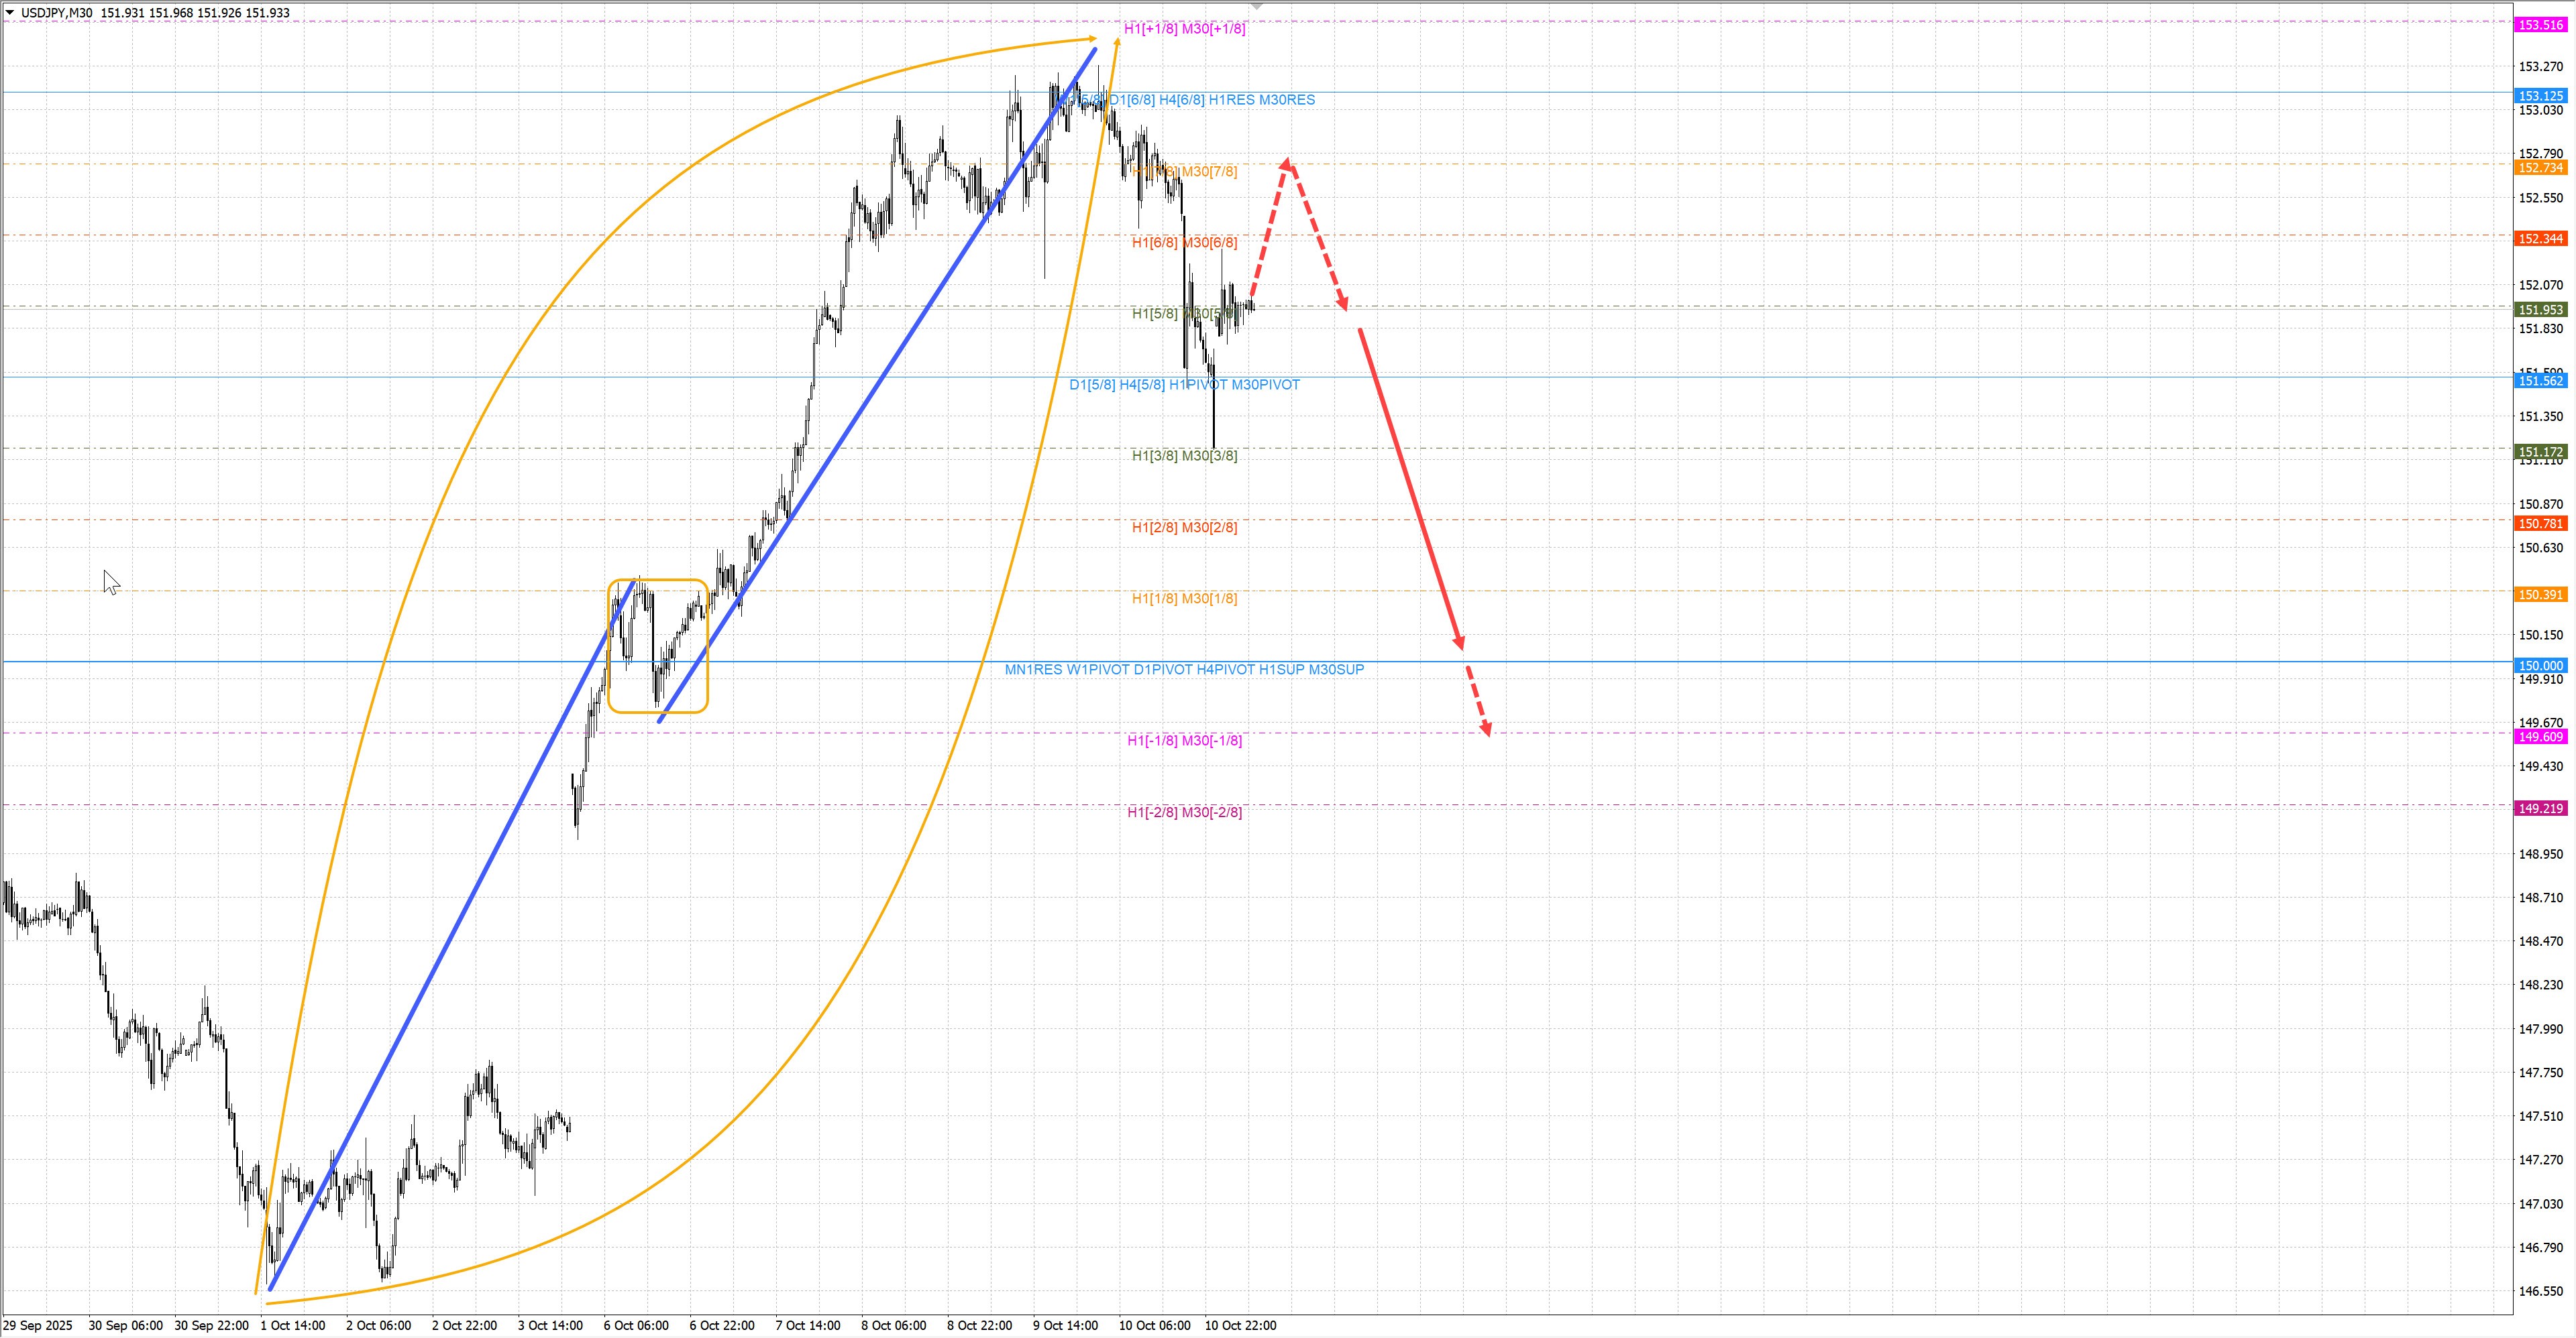Open the USDJPY,M30 chart dropdown triangle
Screen dimensions: 2576x1338
tap(10, 13)
